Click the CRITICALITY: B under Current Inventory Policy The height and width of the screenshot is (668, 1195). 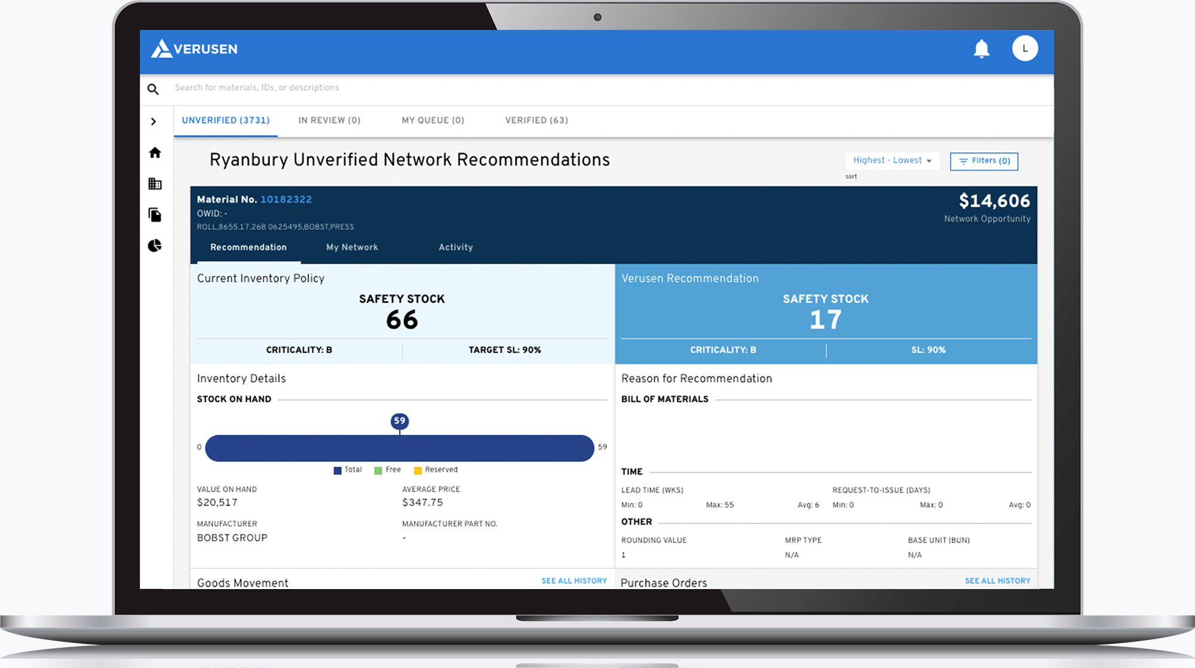(299, 350)
